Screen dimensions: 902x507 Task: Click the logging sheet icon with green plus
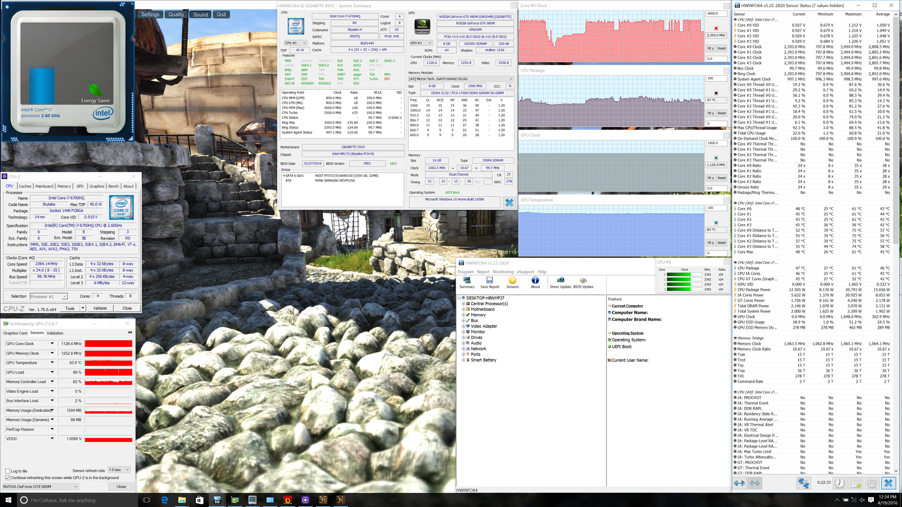coord(856,483)
